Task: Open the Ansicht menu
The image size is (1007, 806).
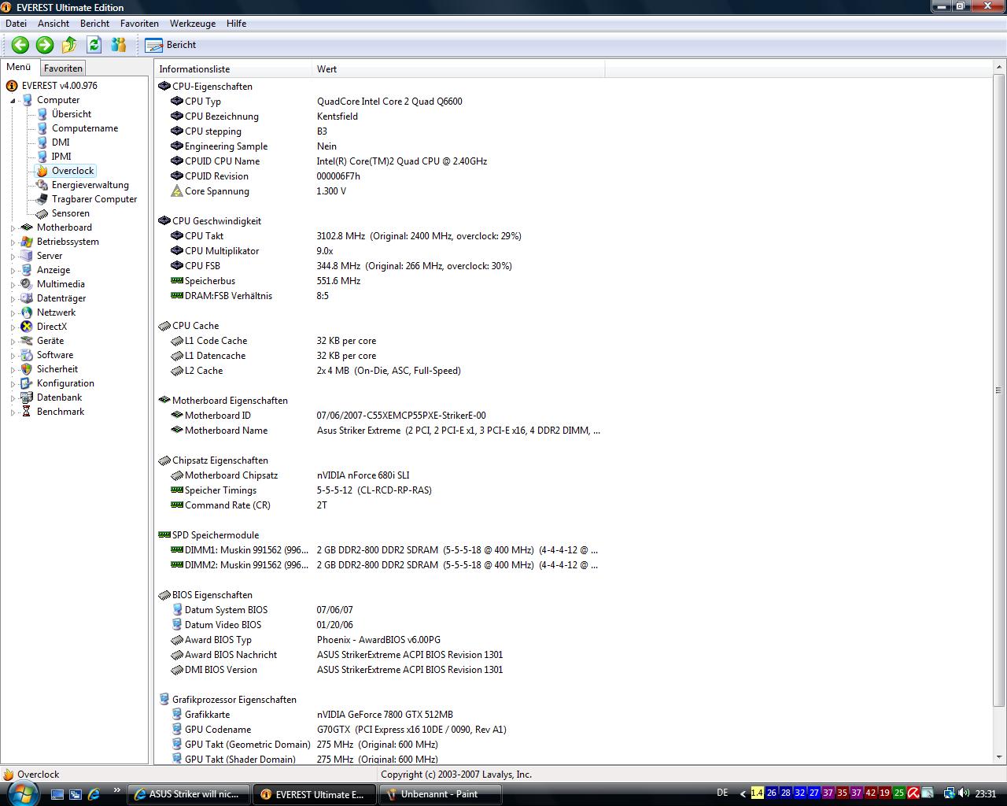Action: coord(53,24)
